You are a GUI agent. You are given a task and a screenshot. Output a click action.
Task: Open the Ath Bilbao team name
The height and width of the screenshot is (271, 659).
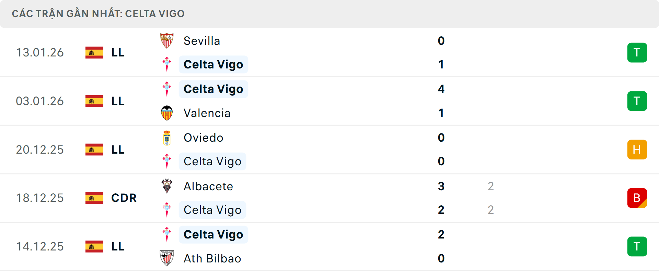(212, 258)
